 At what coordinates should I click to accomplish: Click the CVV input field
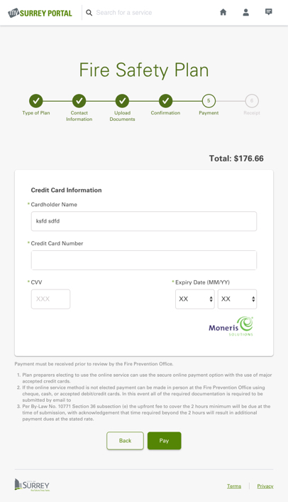click(50, 299)
